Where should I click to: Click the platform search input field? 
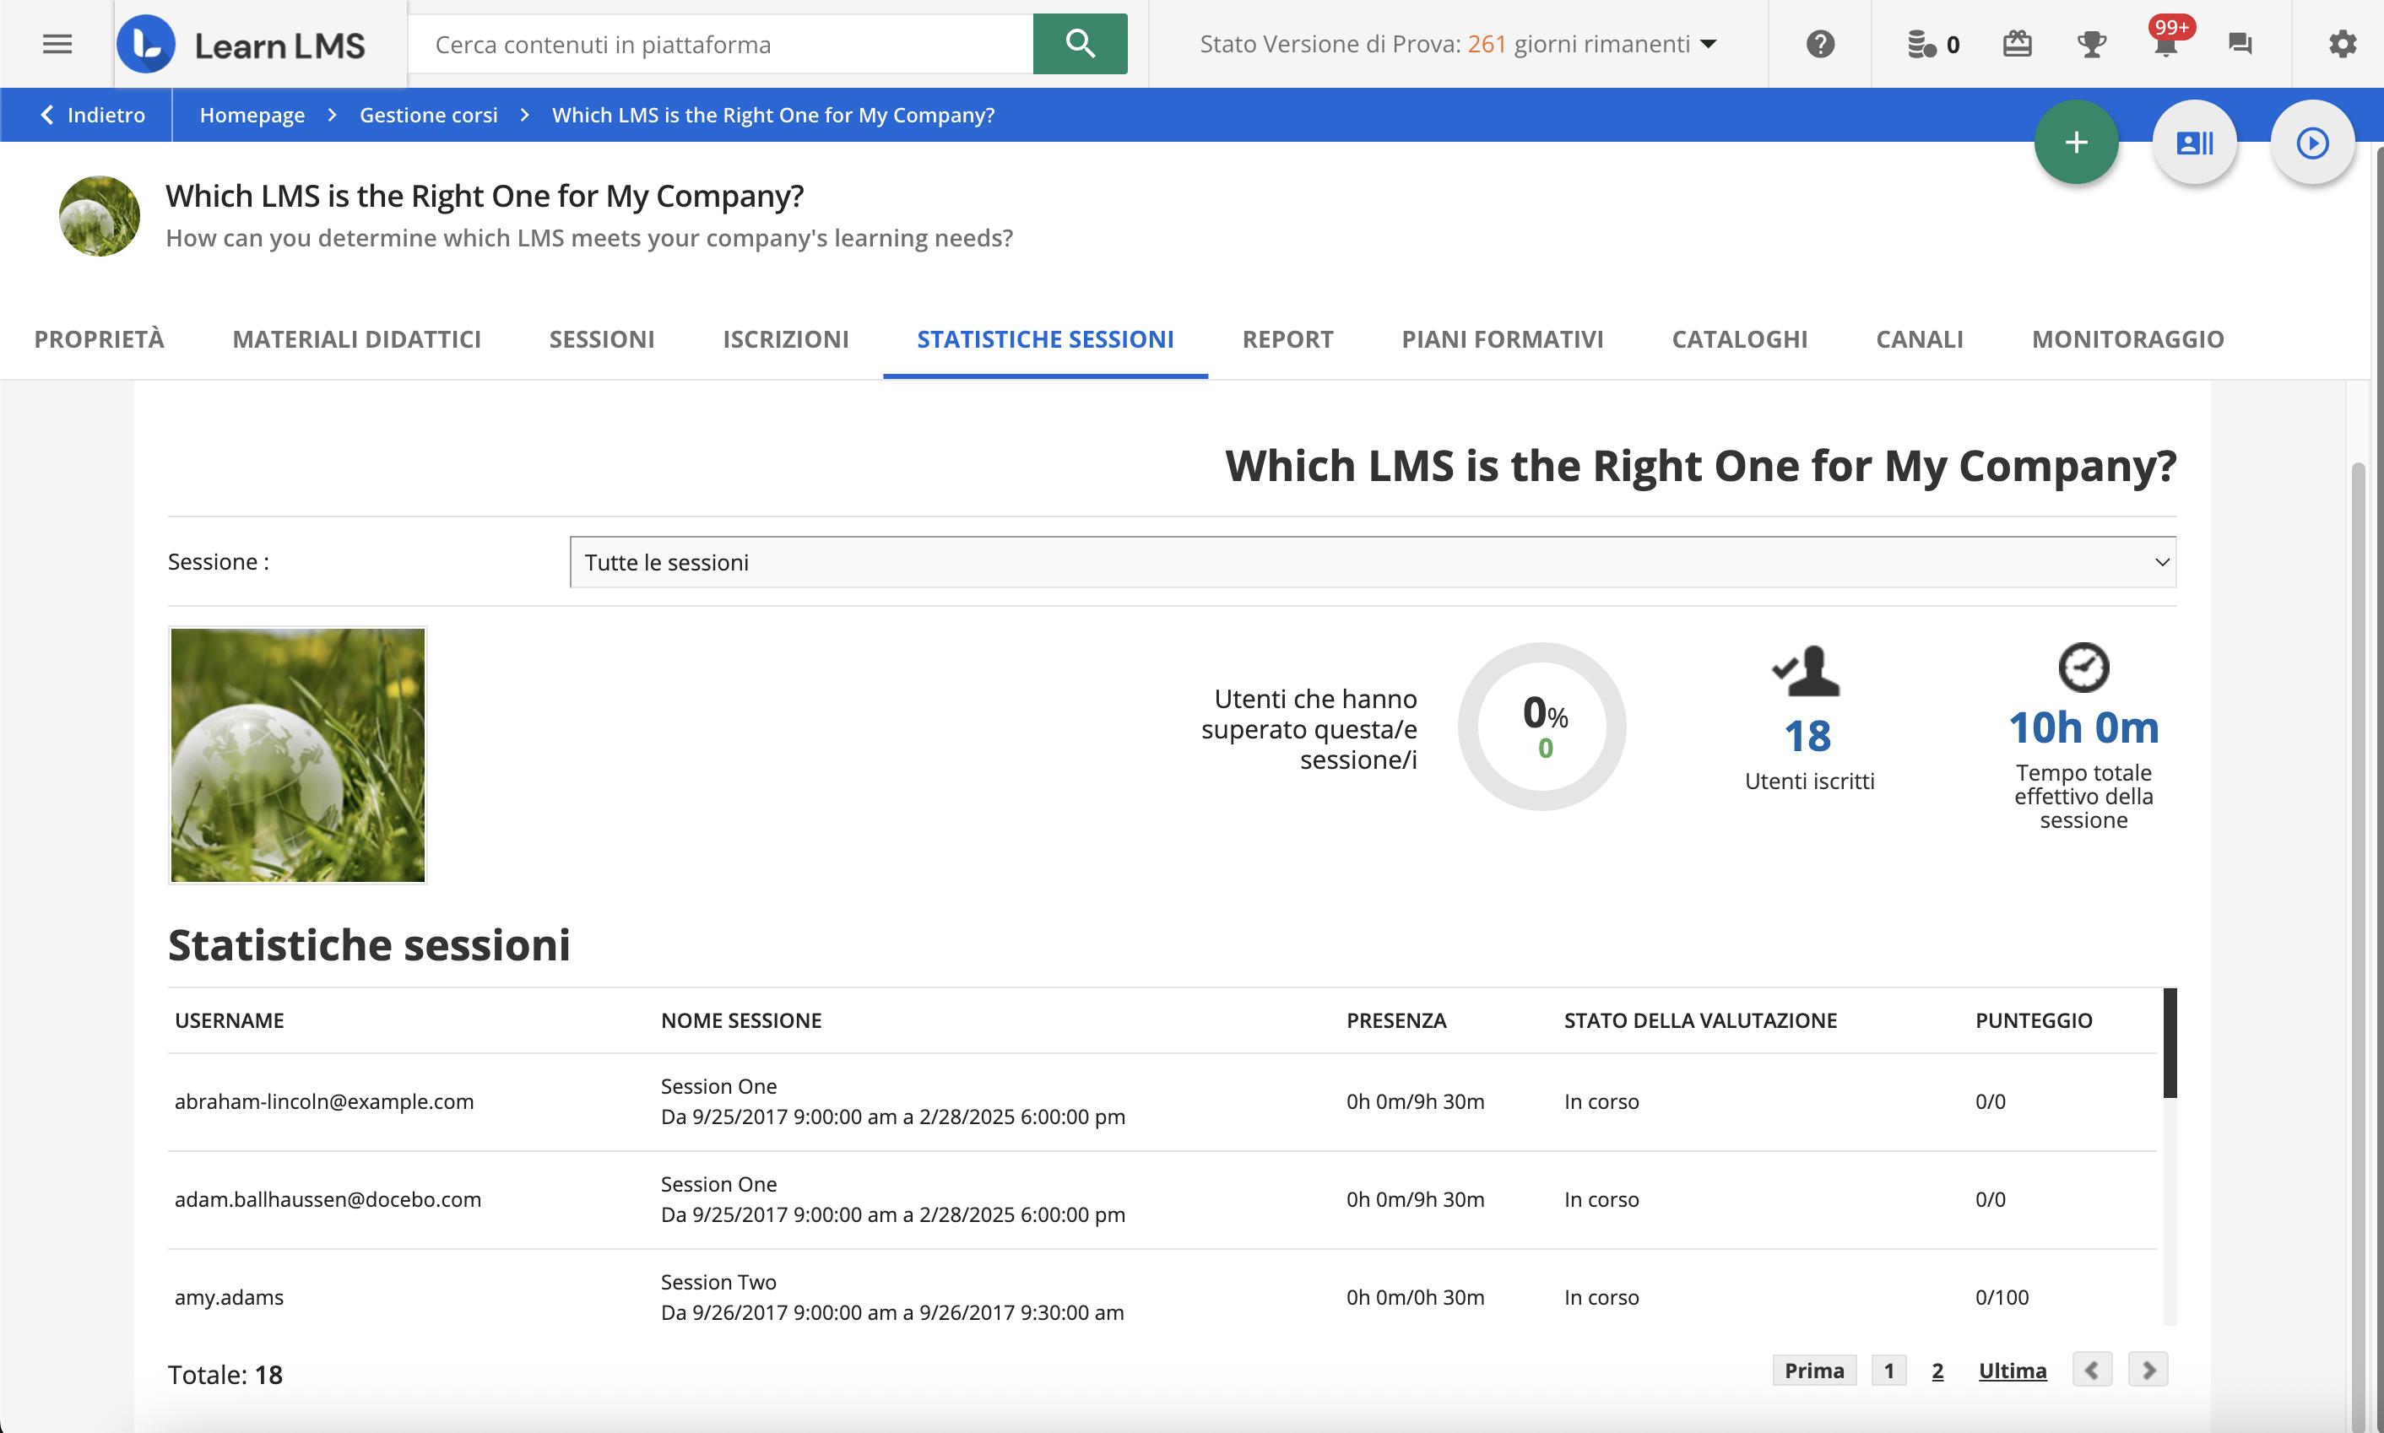pos(721,43)
